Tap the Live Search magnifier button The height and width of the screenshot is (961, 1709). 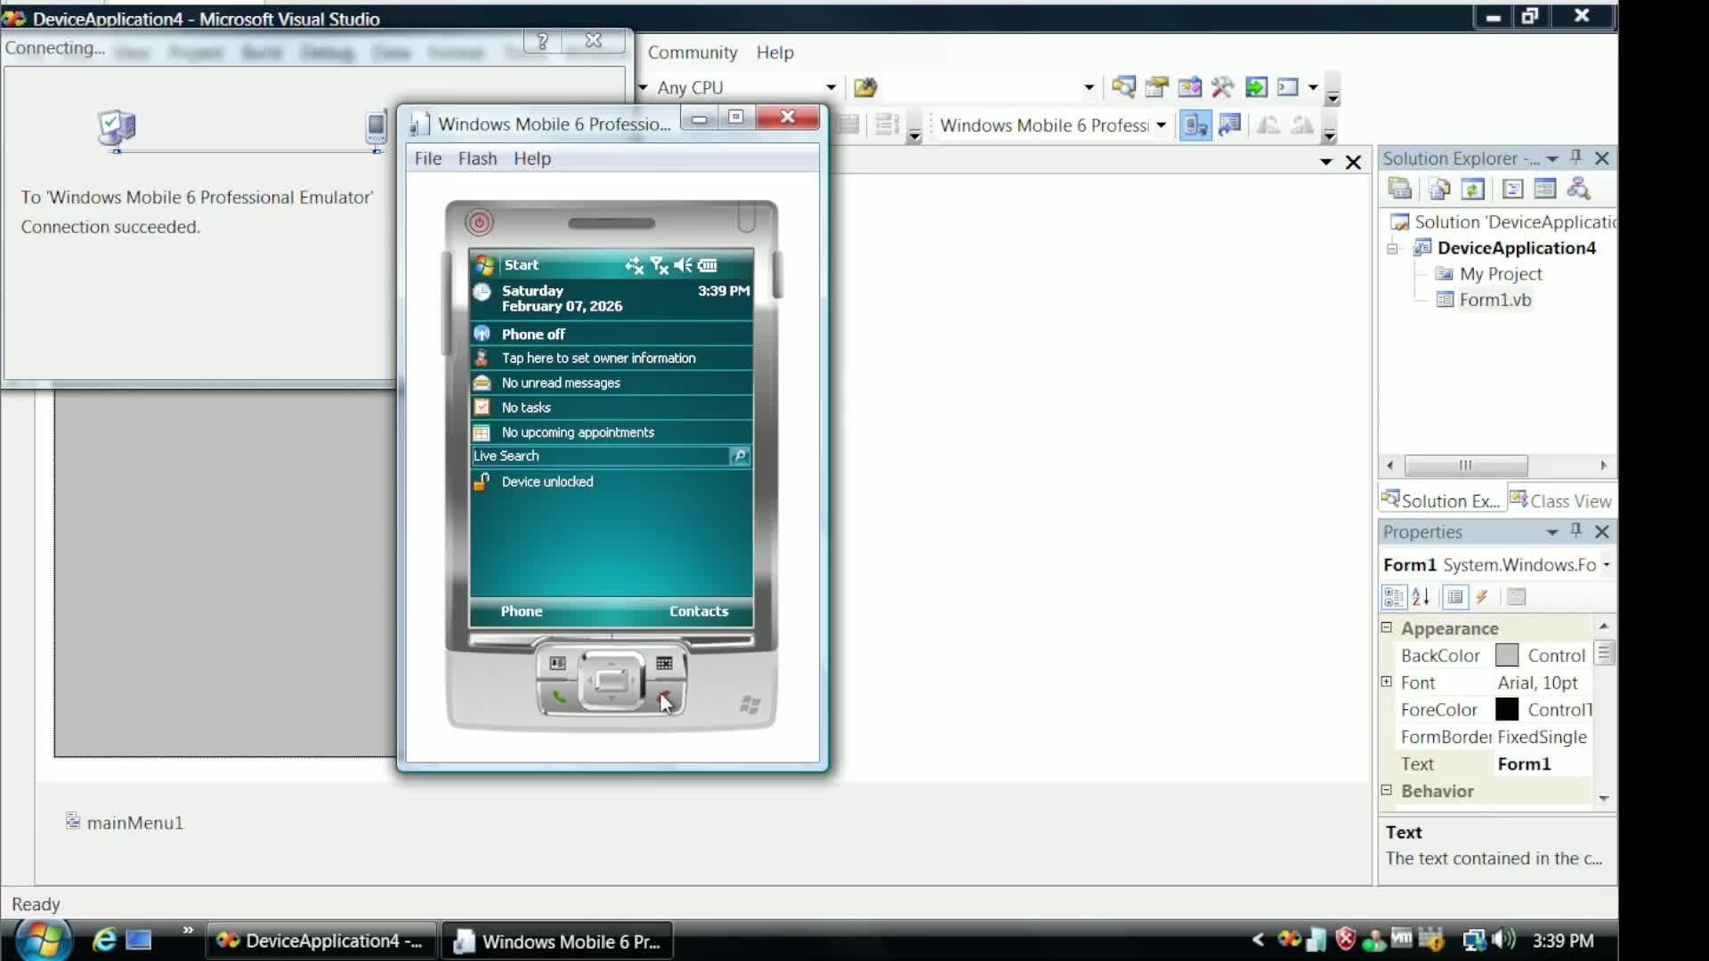pos(740,456)
